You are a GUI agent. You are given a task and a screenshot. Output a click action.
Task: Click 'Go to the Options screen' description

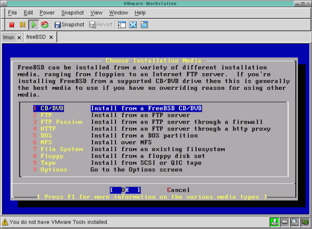[136, 170]
